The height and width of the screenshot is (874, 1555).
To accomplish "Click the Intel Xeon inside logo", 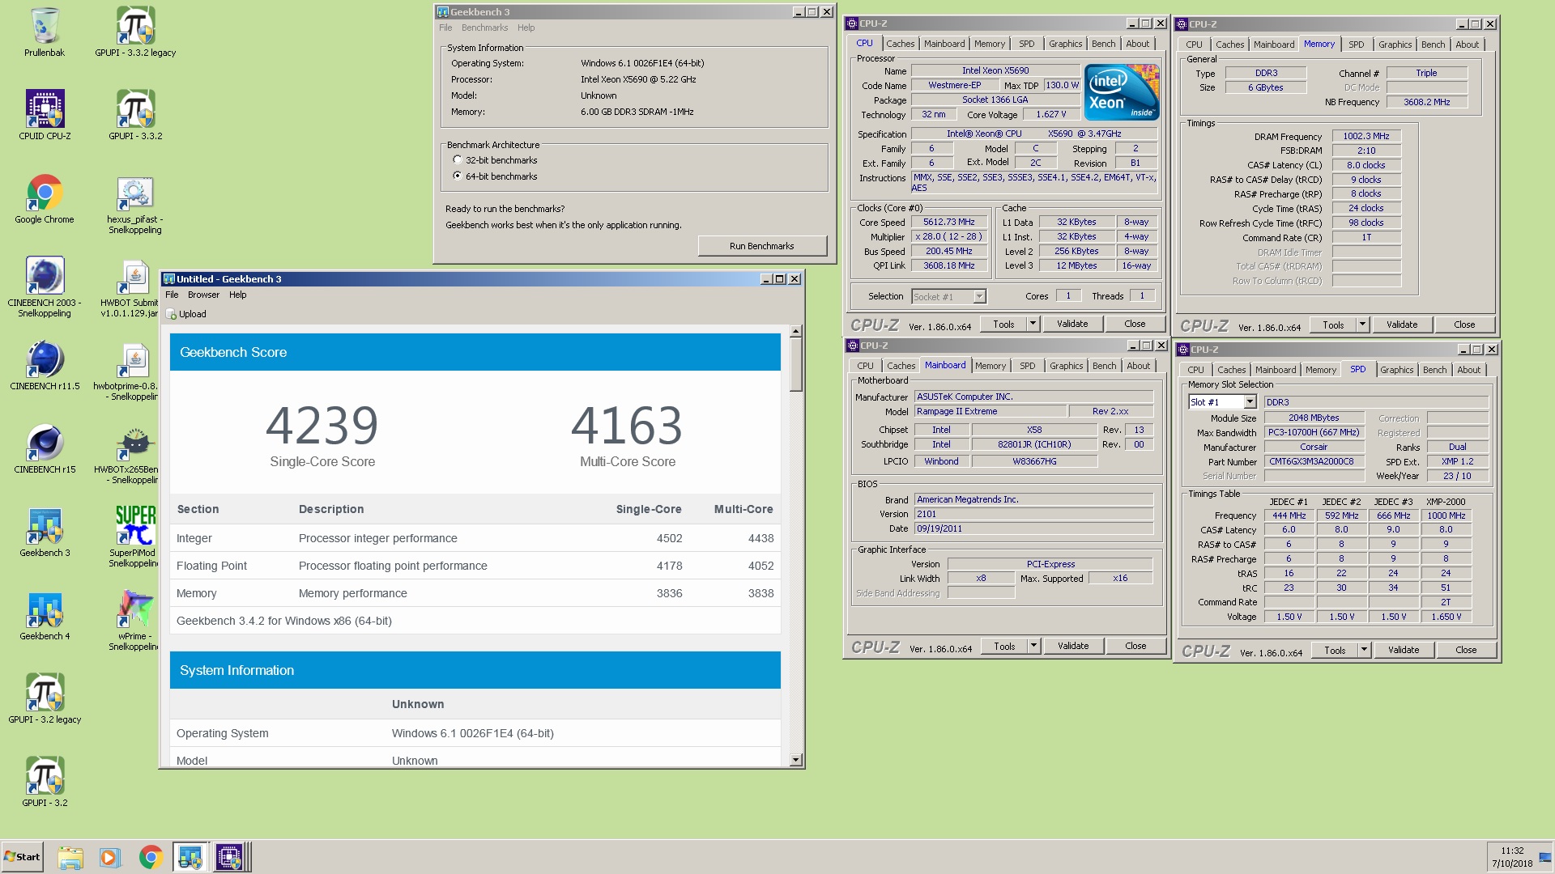I will pos(1122,92).
